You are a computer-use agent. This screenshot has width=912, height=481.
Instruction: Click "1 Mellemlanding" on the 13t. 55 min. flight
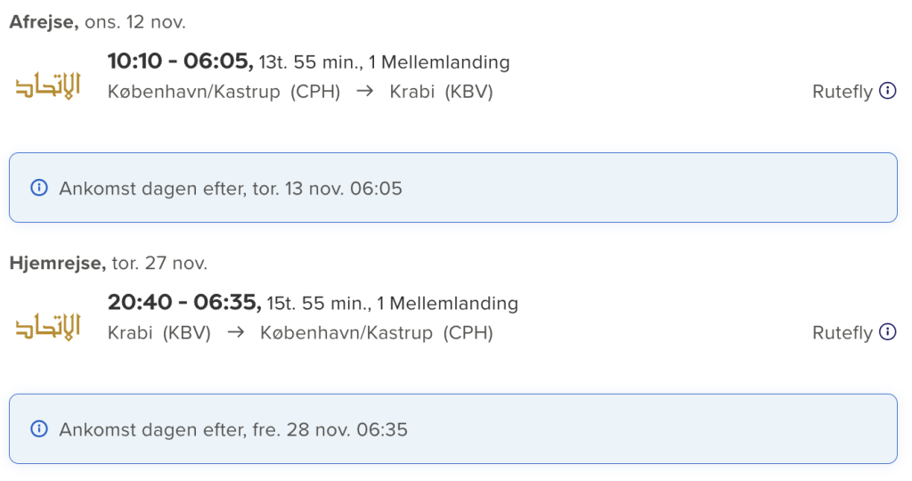pyautogui.click(x=439, y=62)
